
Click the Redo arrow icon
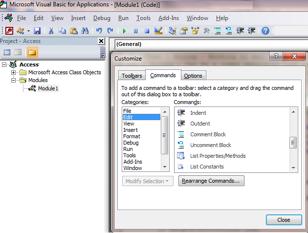point(110,31)
